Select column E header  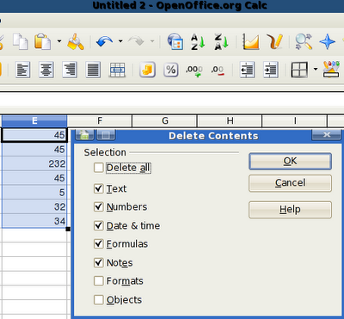pyautogui.click(x=34, y=120)
